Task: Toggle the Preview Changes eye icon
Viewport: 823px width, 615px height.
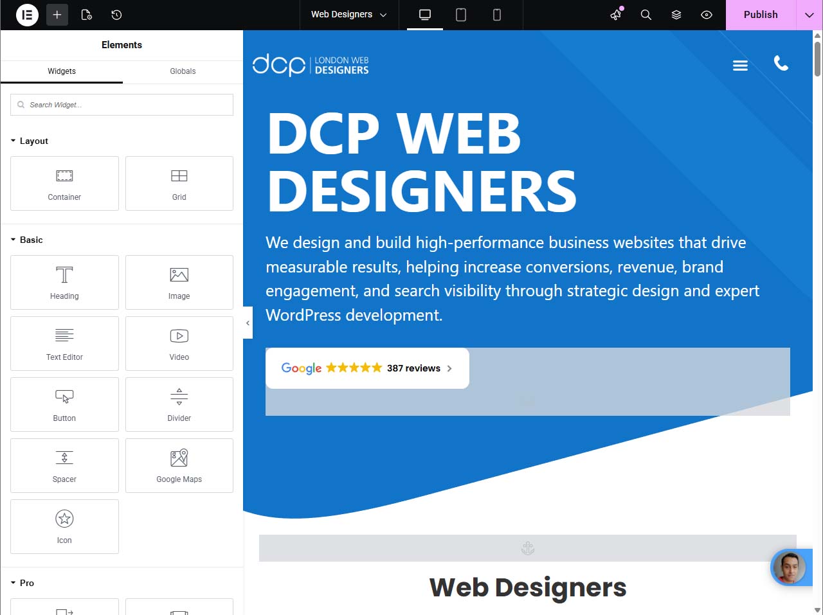Action: point(707,15)
